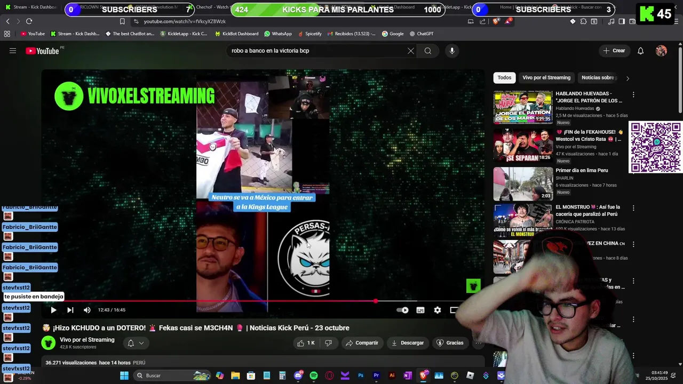Open the YouTube bookmark in bookmarks bar
The height and width of the screenshot is (384, 683).
point(33,34)
